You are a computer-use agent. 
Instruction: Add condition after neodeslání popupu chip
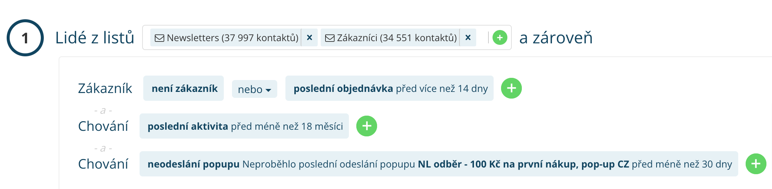756,164
